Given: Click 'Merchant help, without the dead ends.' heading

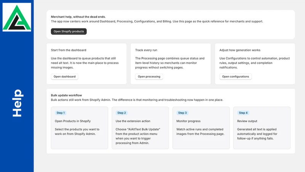Looking at the screenshot, I should 79,17.
